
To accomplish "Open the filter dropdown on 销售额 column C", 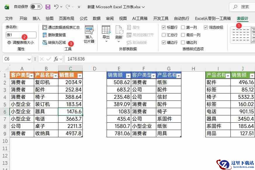I will coord(80,76).
